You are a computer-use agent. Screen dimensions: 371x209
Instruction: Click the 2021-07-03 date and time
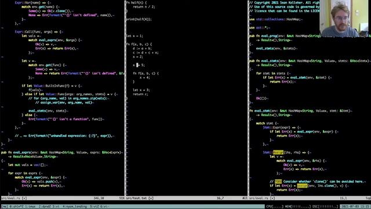pyautogui.click(x=355, y=207)
